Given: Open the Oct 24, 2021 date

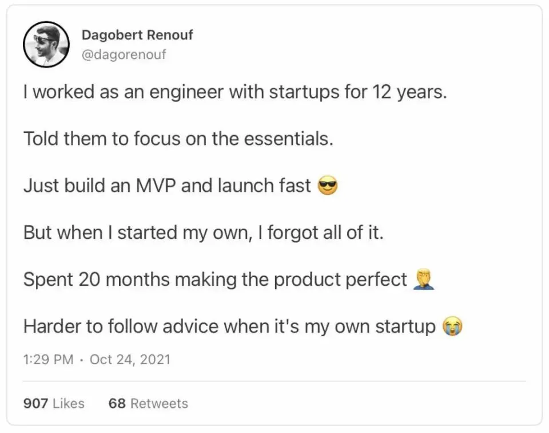Looking at the screenshot, I should coord(130,360).
